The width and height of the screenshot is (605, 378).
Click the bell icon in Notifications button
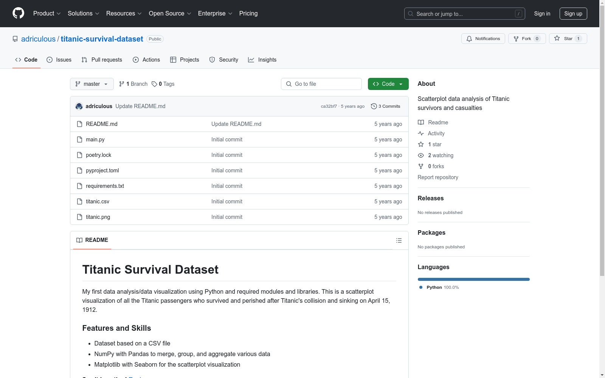coord(469,39)
